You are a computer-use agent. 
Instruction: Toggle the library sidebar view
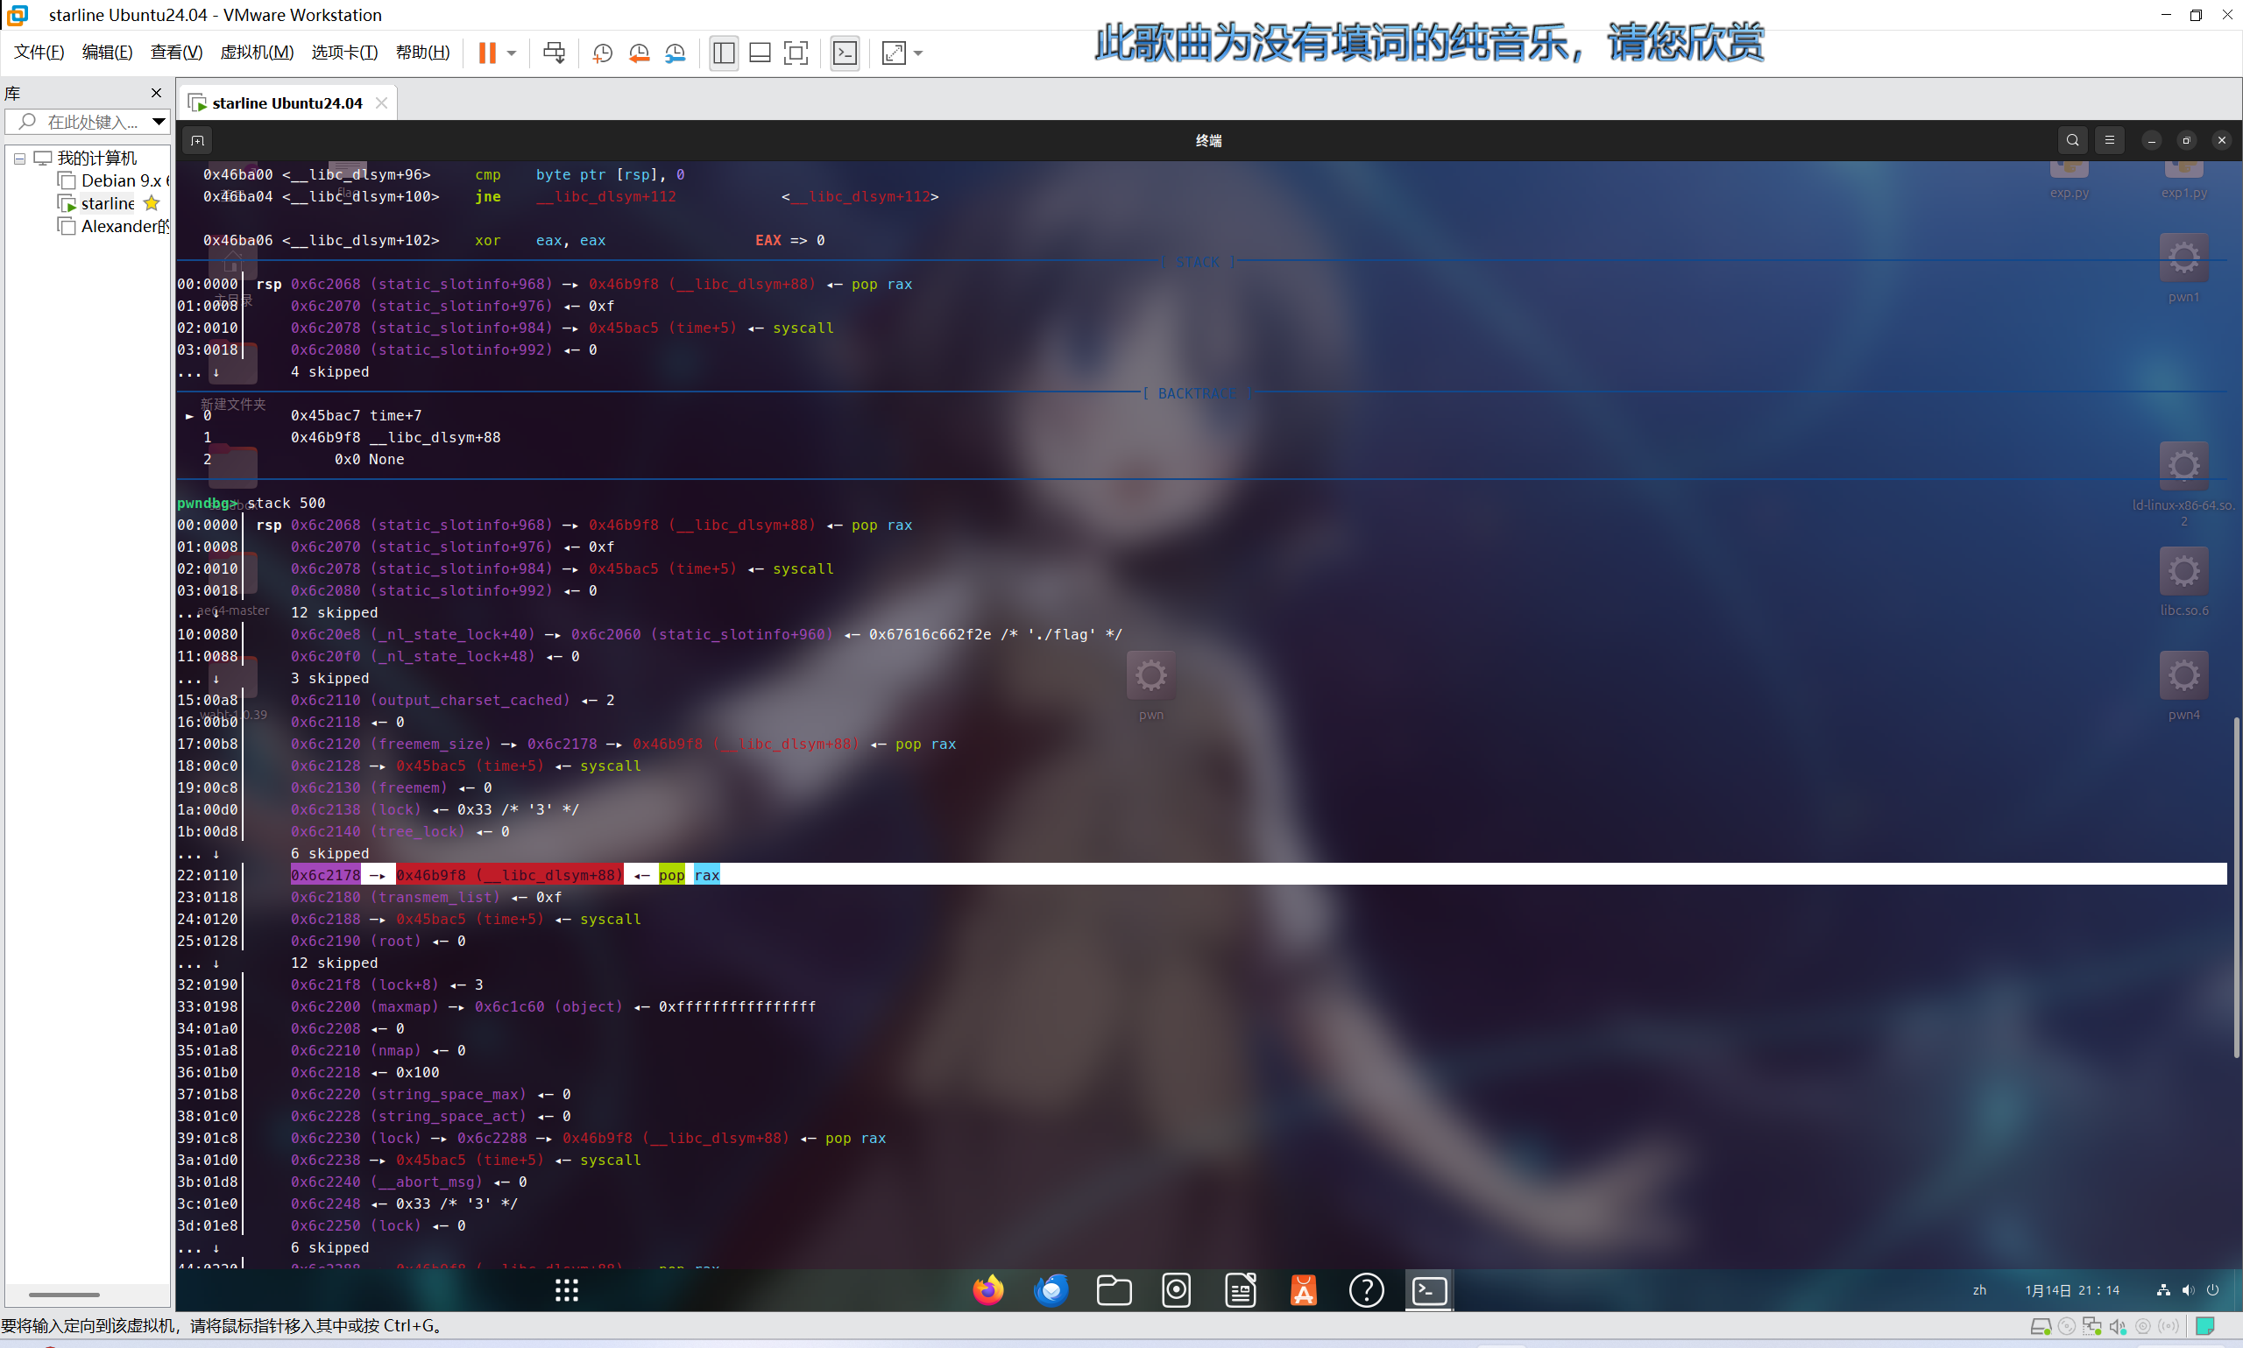coord(724,53)
